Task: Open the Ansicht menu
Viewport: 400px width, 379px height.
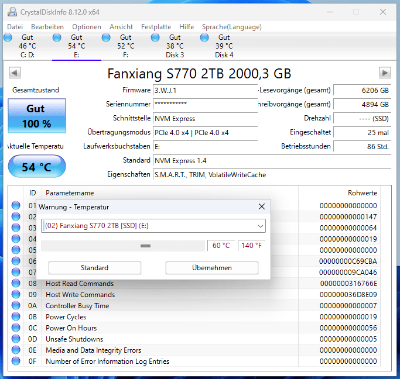Action: 121,27
